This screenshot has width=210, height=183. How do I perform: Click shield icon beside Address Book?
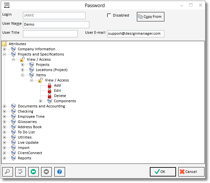(x=13, y=127)
